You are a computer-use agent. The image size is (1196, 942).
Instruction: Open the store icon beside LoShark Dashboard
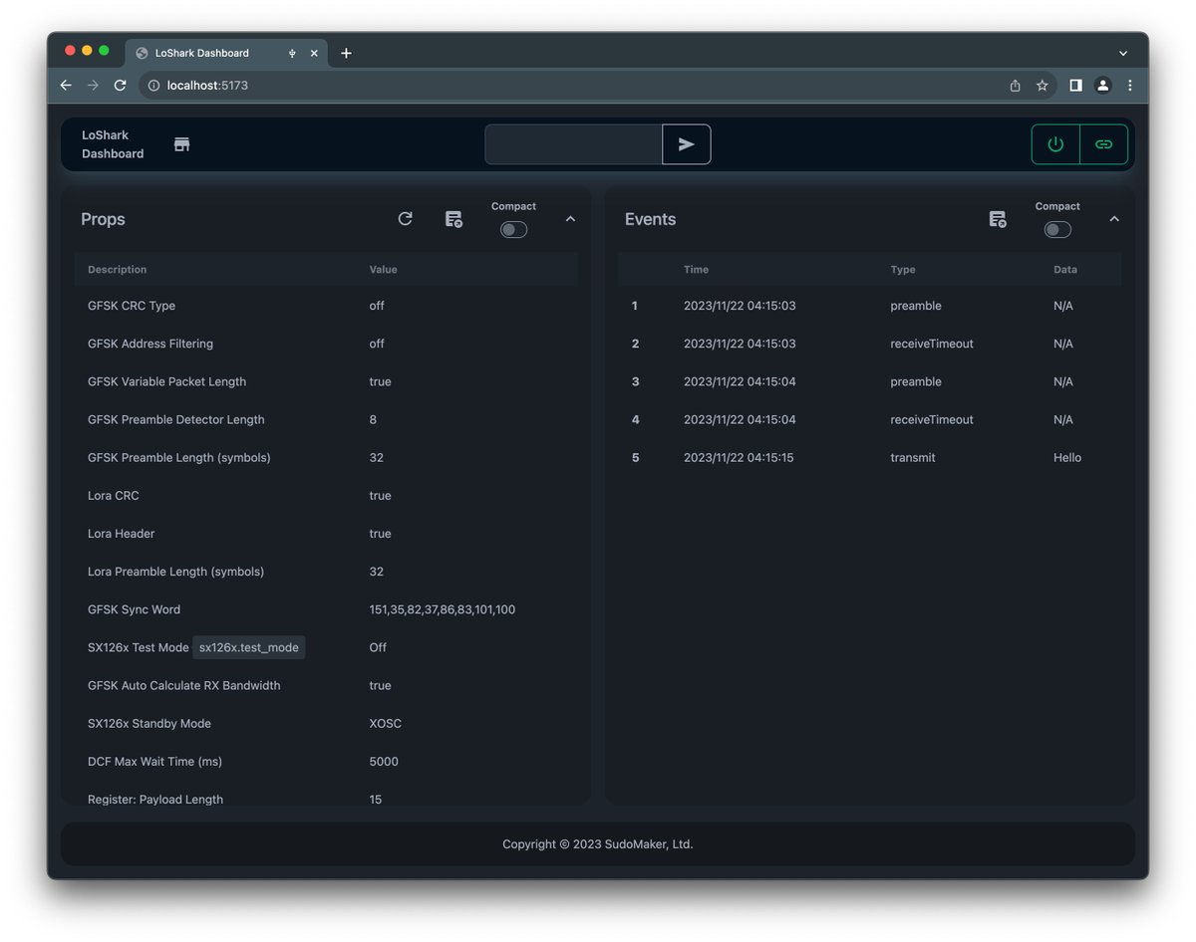pos(181,144)
